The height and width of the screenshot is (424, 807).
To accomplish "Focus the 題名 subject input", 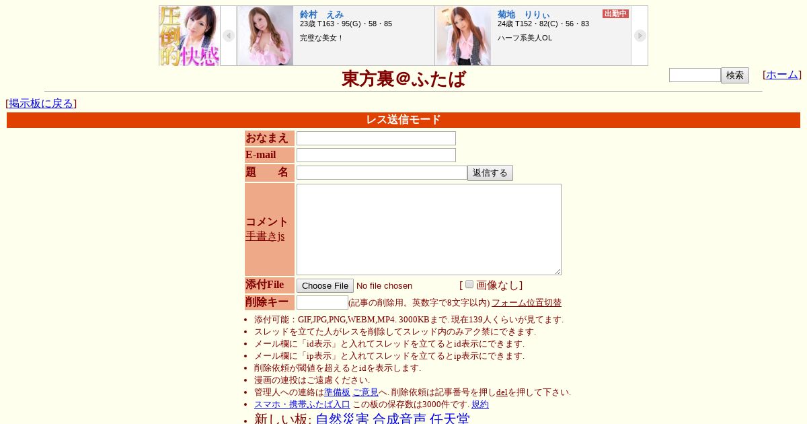I will click(382, 173).
